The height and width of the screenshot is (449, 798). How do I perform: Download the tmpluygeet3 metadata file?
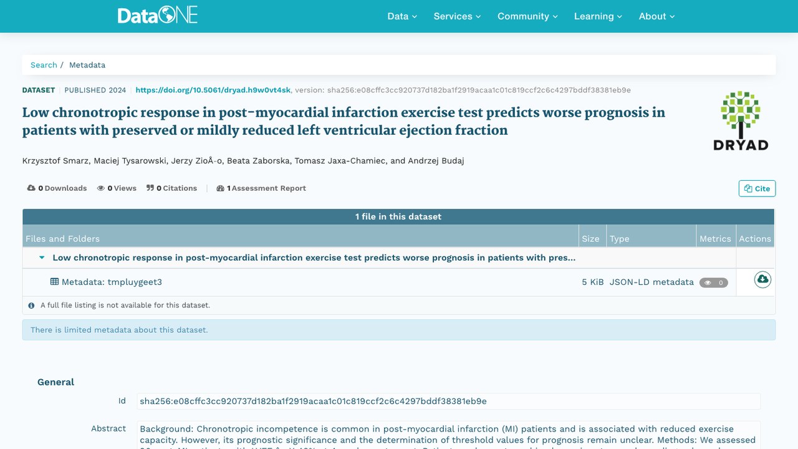click(x=762, y=279)
